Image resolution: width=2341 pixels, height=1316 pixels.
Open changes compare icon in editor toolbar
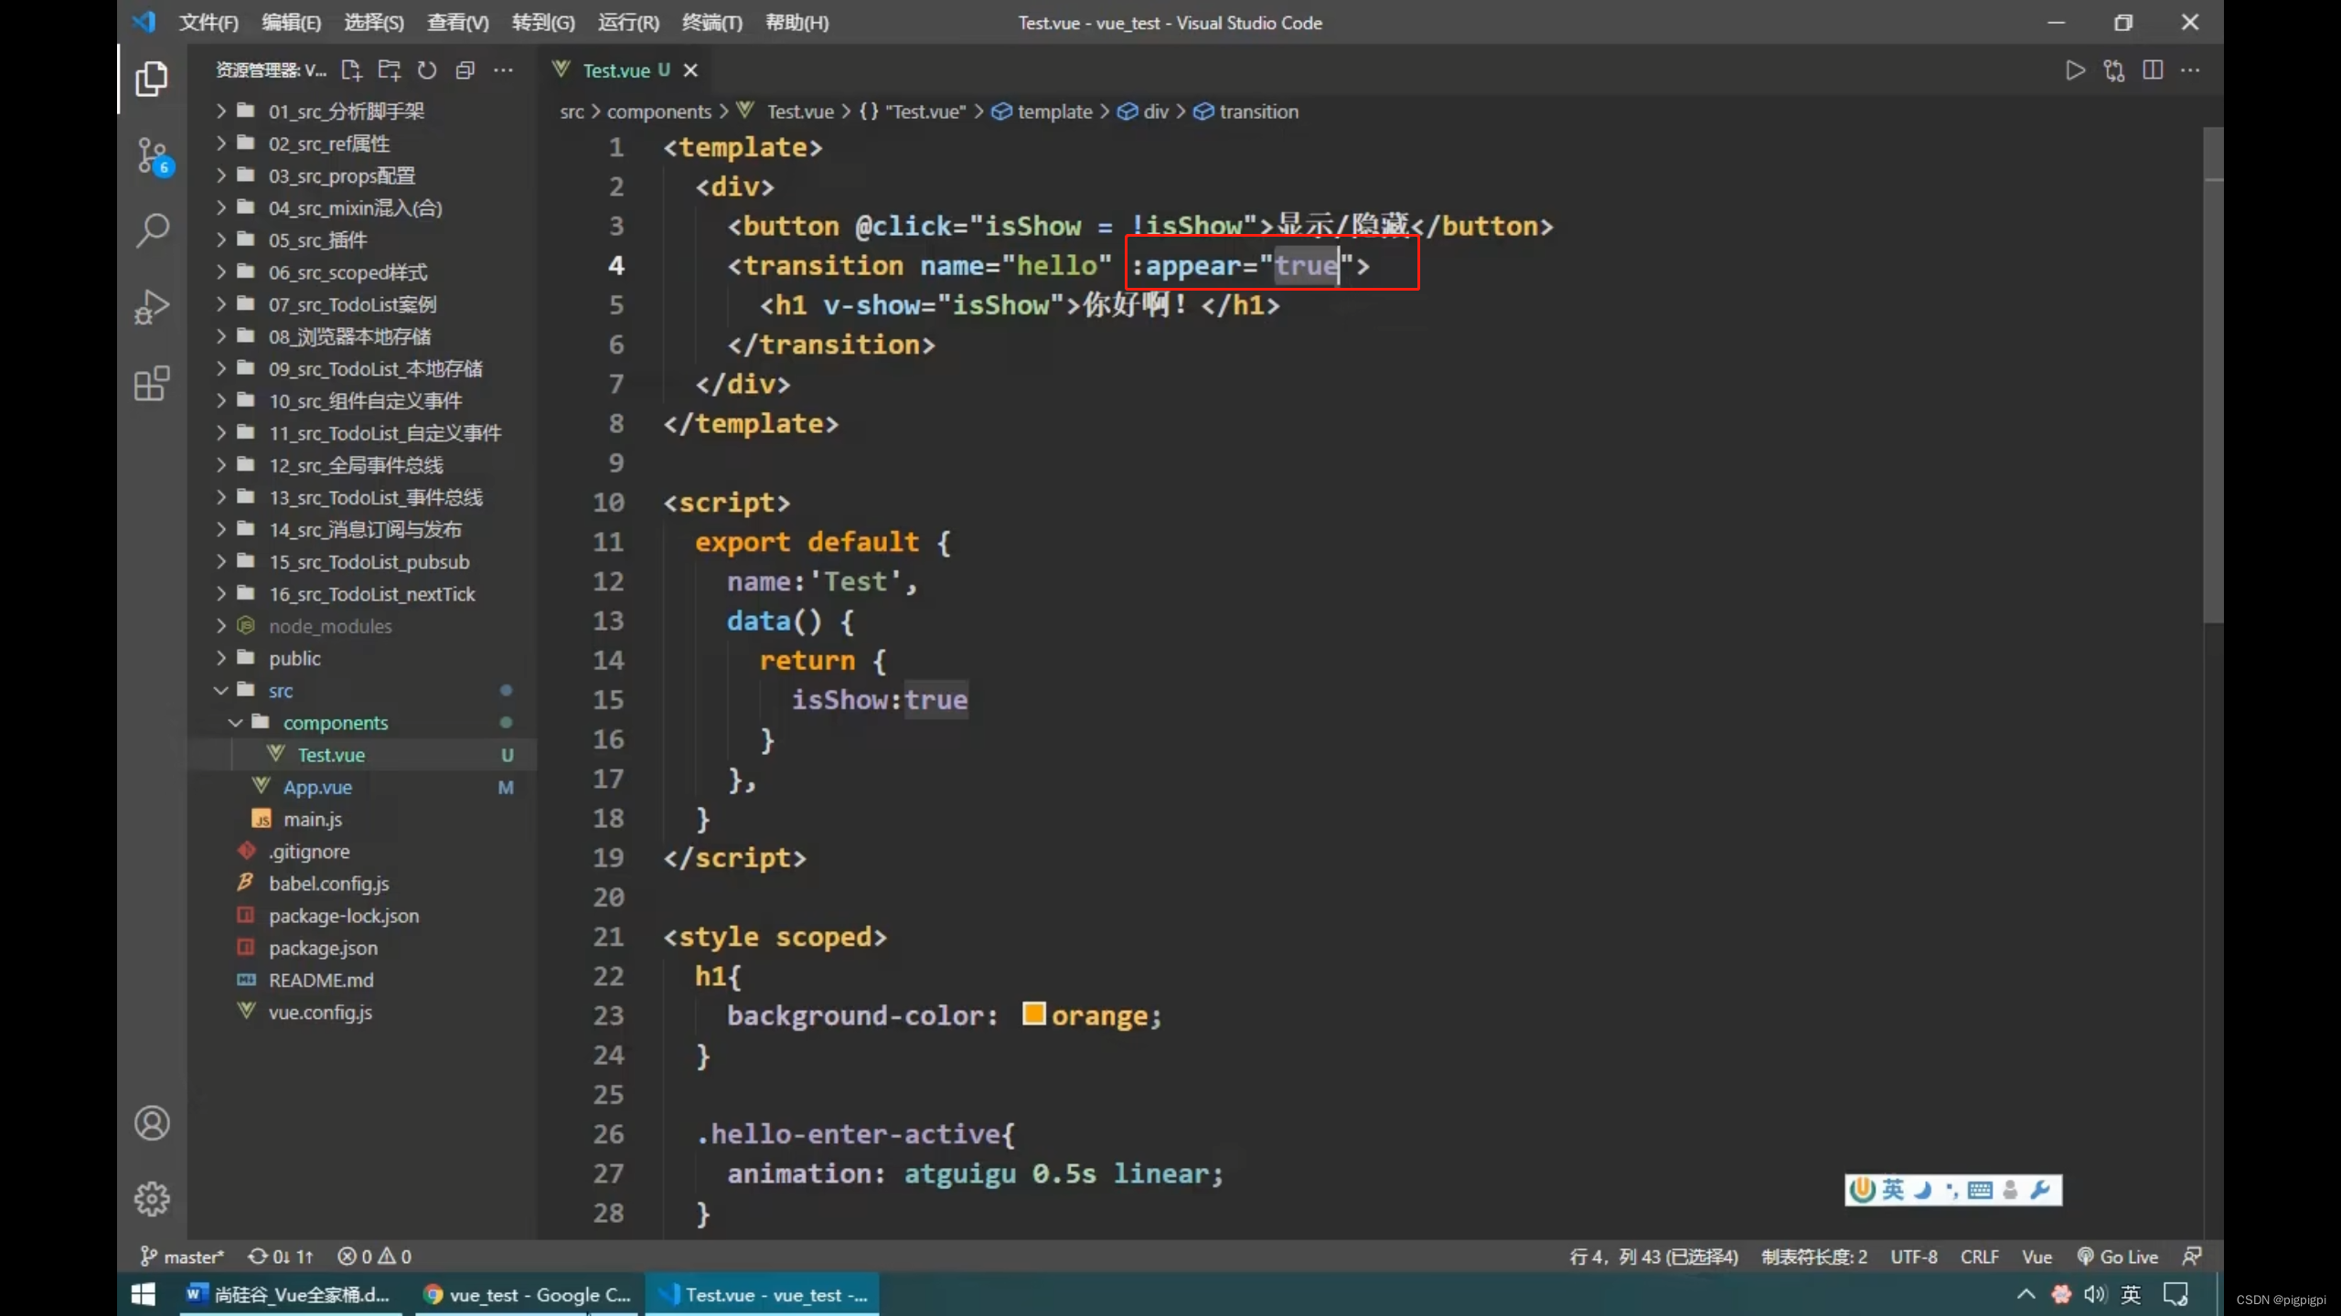tap(2114, 70)
